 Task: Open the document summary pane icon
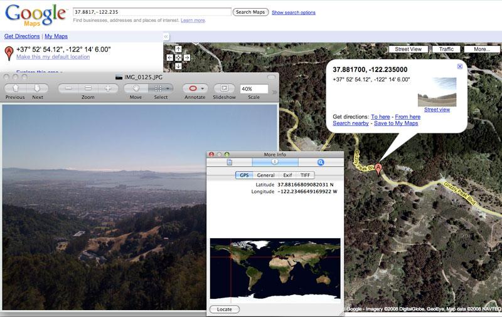point(230,162)
